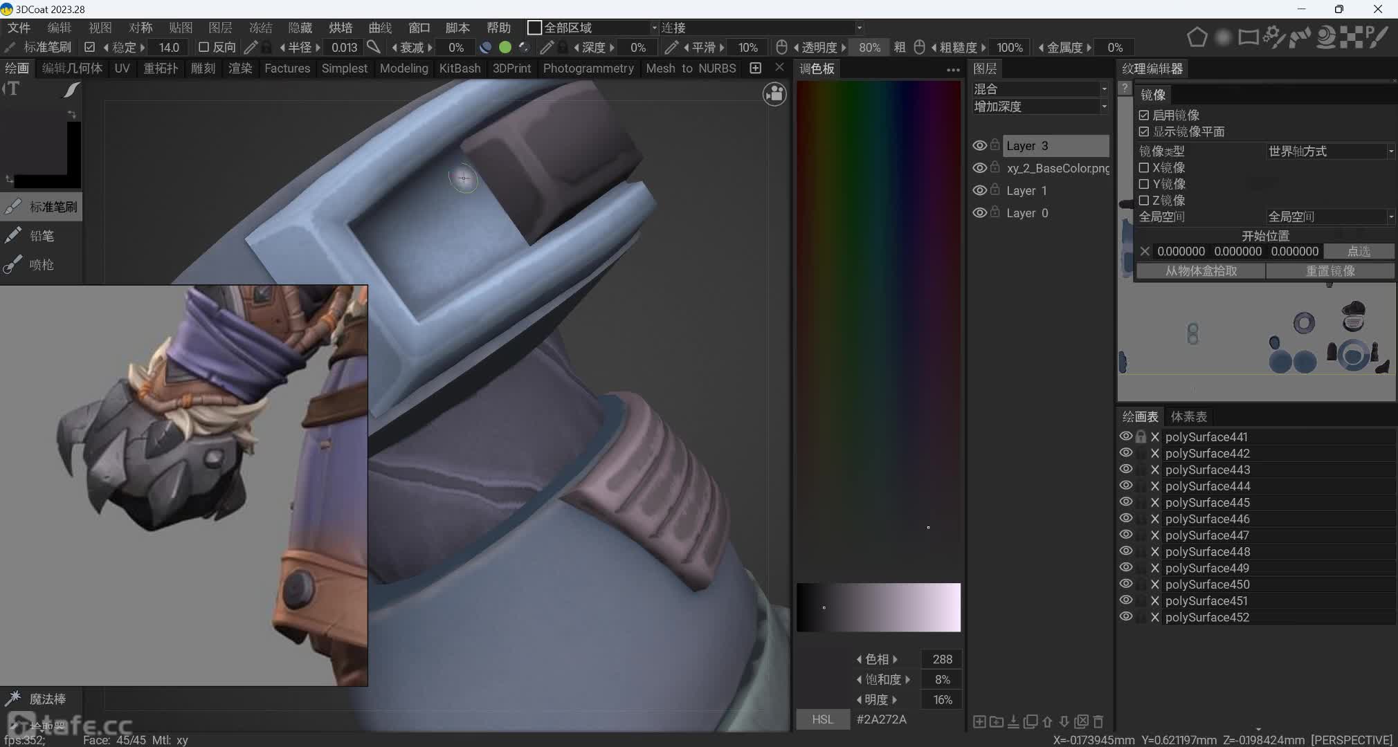Open the 全部区域 region dropdown
The width and height of the screenshot is (1398, 747).
[x=592, y=28]
